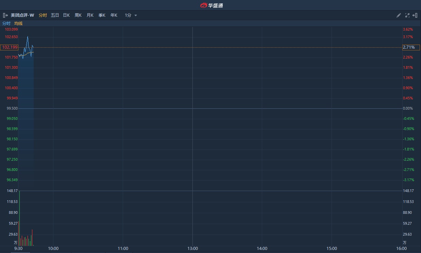Open the 1分 minute interval dropdown
Viewport: 421px width, 253px height.
pyautogui.click(x=131, y=15)
